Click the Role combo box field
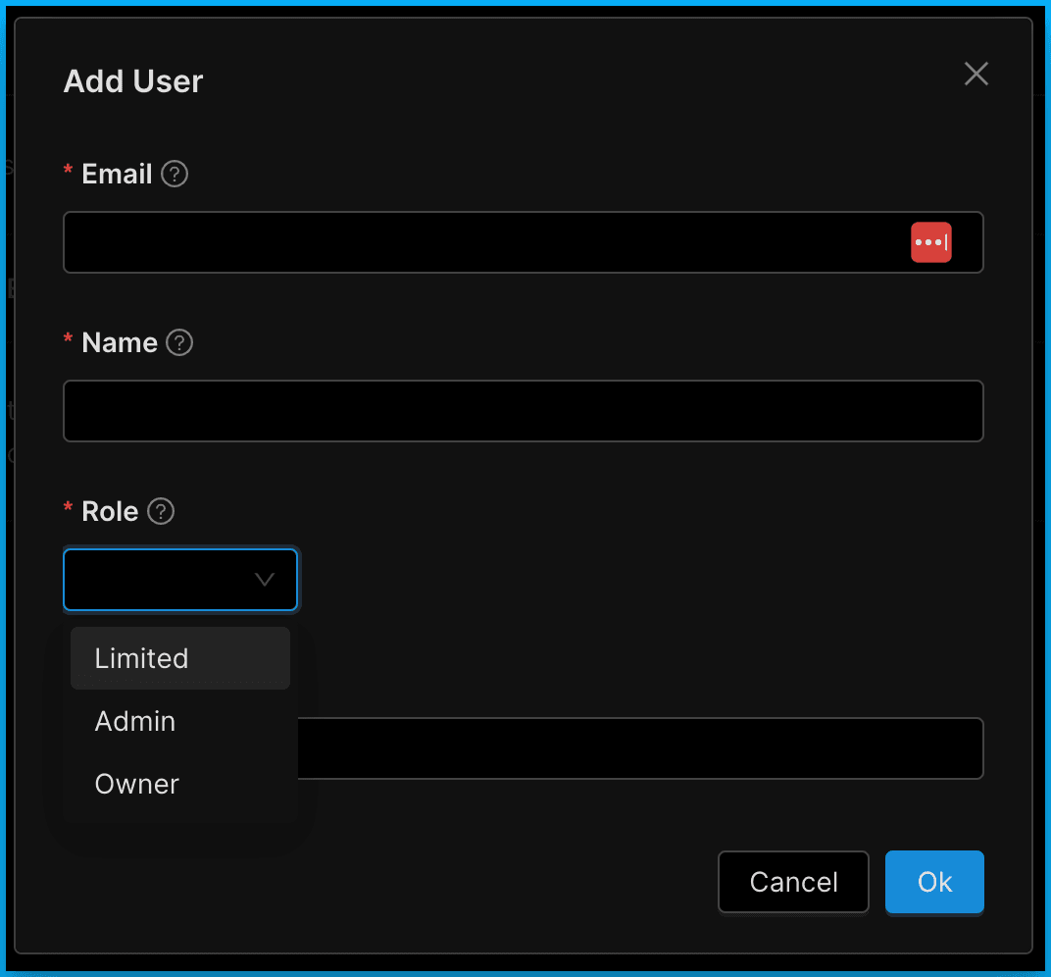Viewport: 1051px width, 977px height. (157, 580)
